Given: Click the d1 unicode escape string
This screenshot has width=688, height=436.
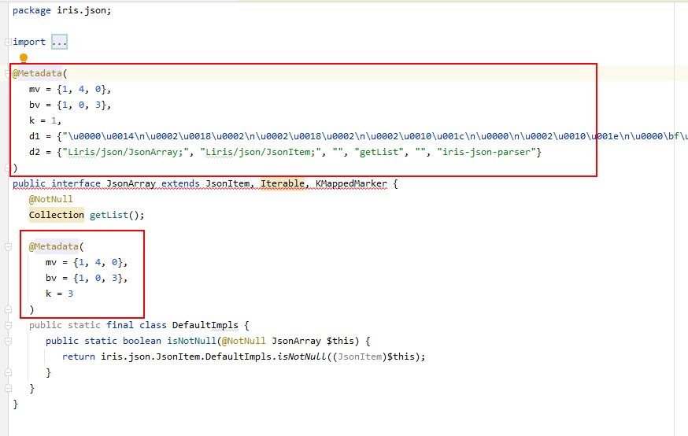Looking at the screenshot, I should [375, 136].
